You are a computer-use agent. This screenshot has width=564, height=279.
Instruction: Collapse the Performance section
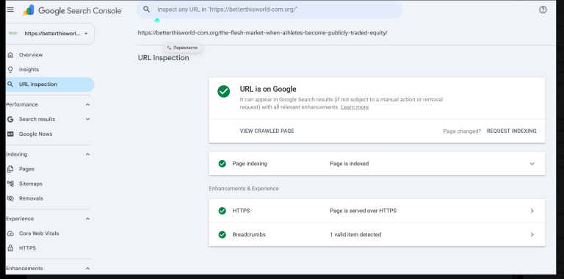point(88,104)
